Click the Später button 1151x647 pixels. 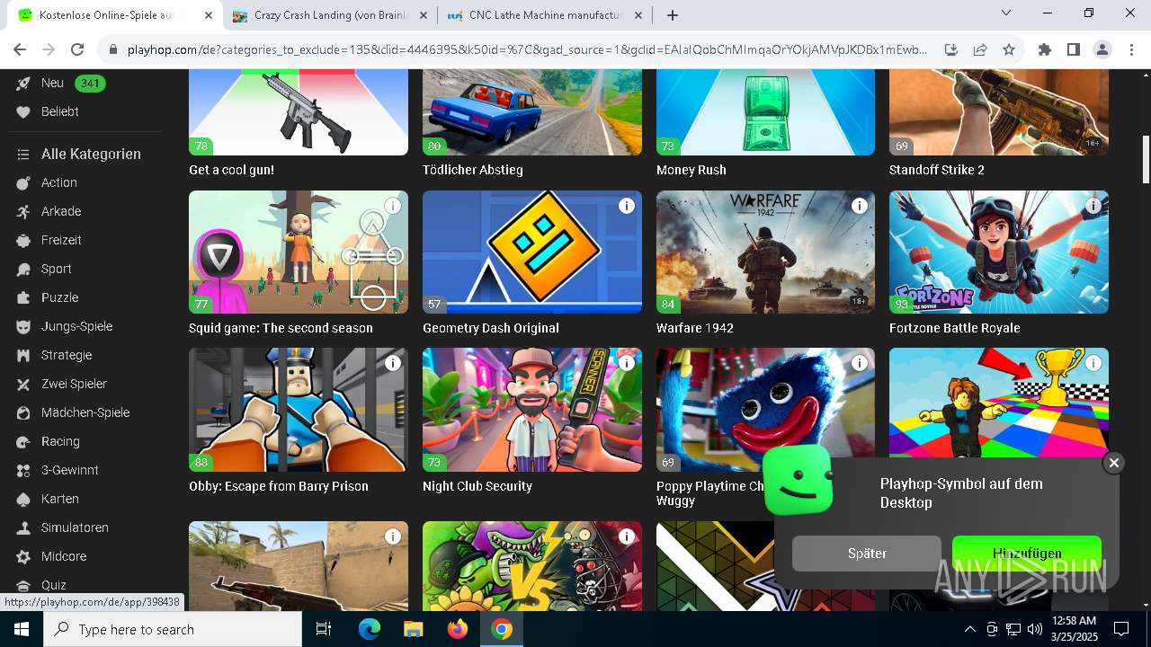867,554
